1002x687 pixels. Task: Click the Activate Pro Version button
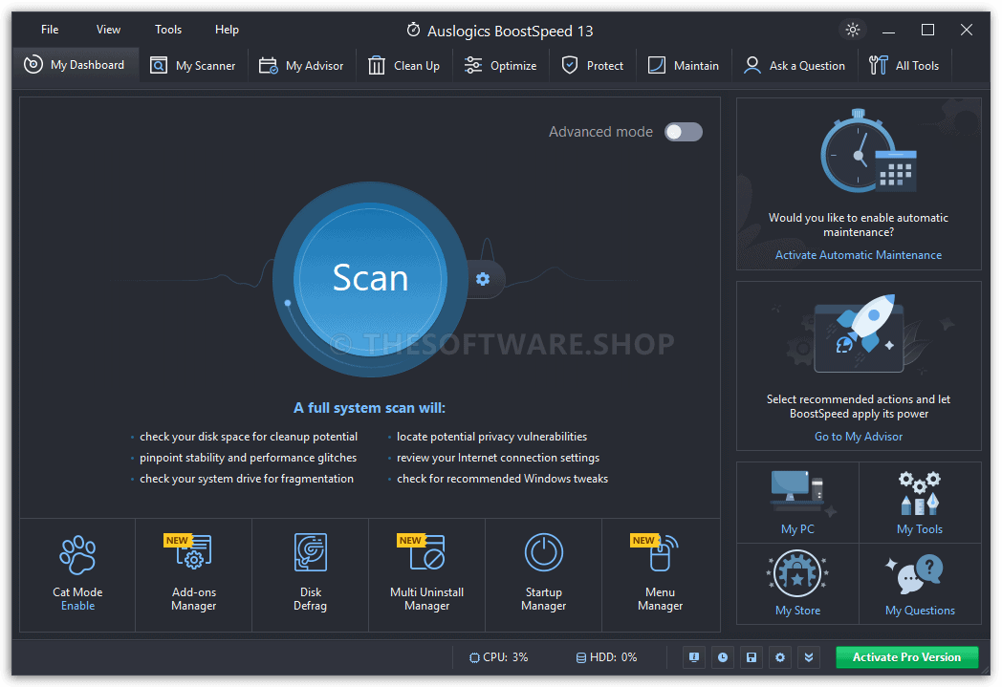click(906, 657)
